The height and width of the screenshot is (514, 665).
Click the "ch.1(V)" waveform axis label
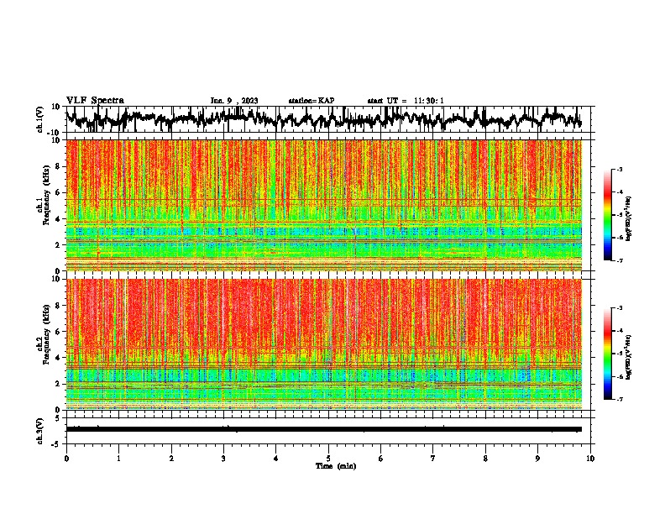40,119
